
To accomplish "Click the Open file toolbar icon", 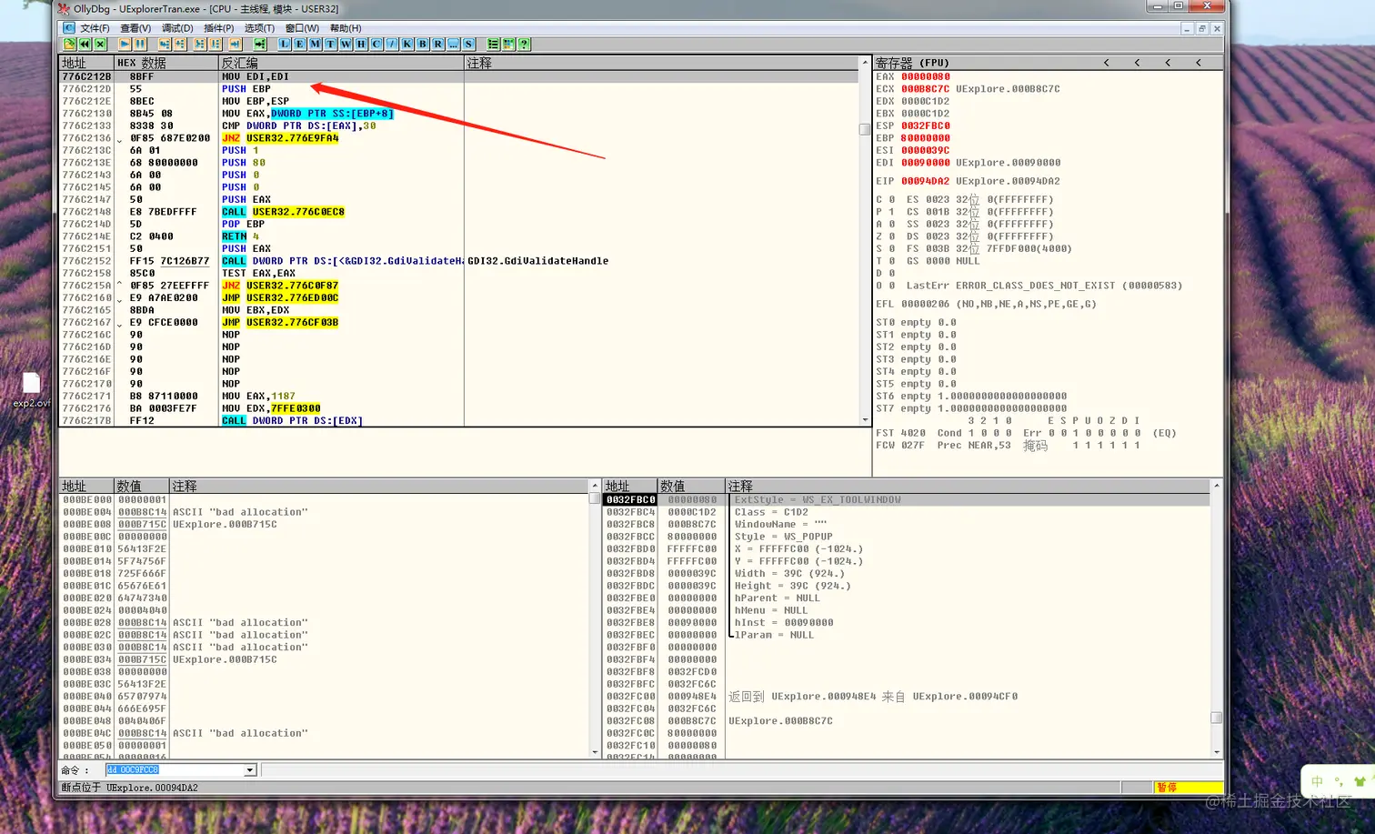I will coord(69,44).
